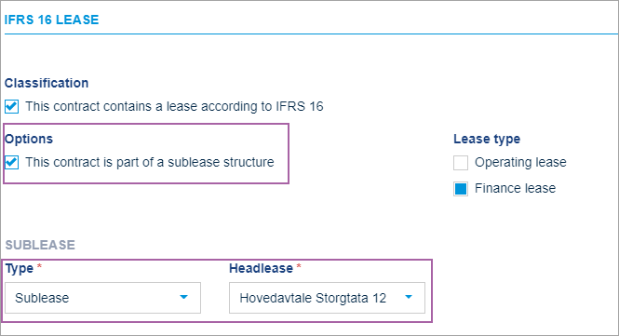Toggle the filled Finance lease checkbox

coord(461,189)
